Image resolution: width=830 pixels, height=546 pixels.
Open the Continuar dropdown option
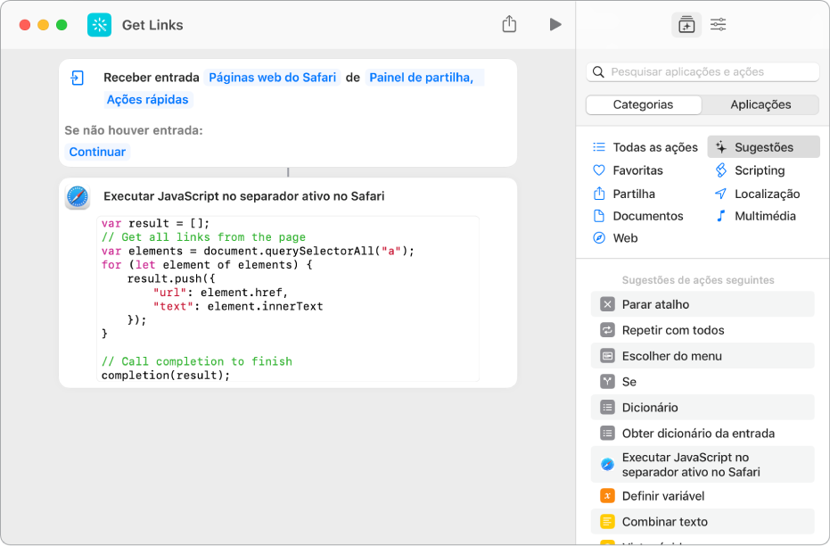(96, 151)
